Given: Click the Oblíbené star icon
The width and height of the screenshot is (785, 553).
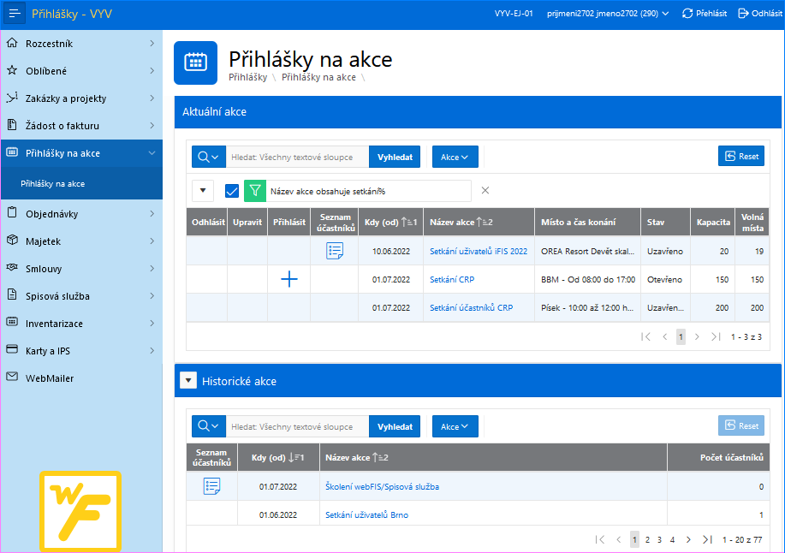Looking at the screenshot, I should click(x=12, y=70).
